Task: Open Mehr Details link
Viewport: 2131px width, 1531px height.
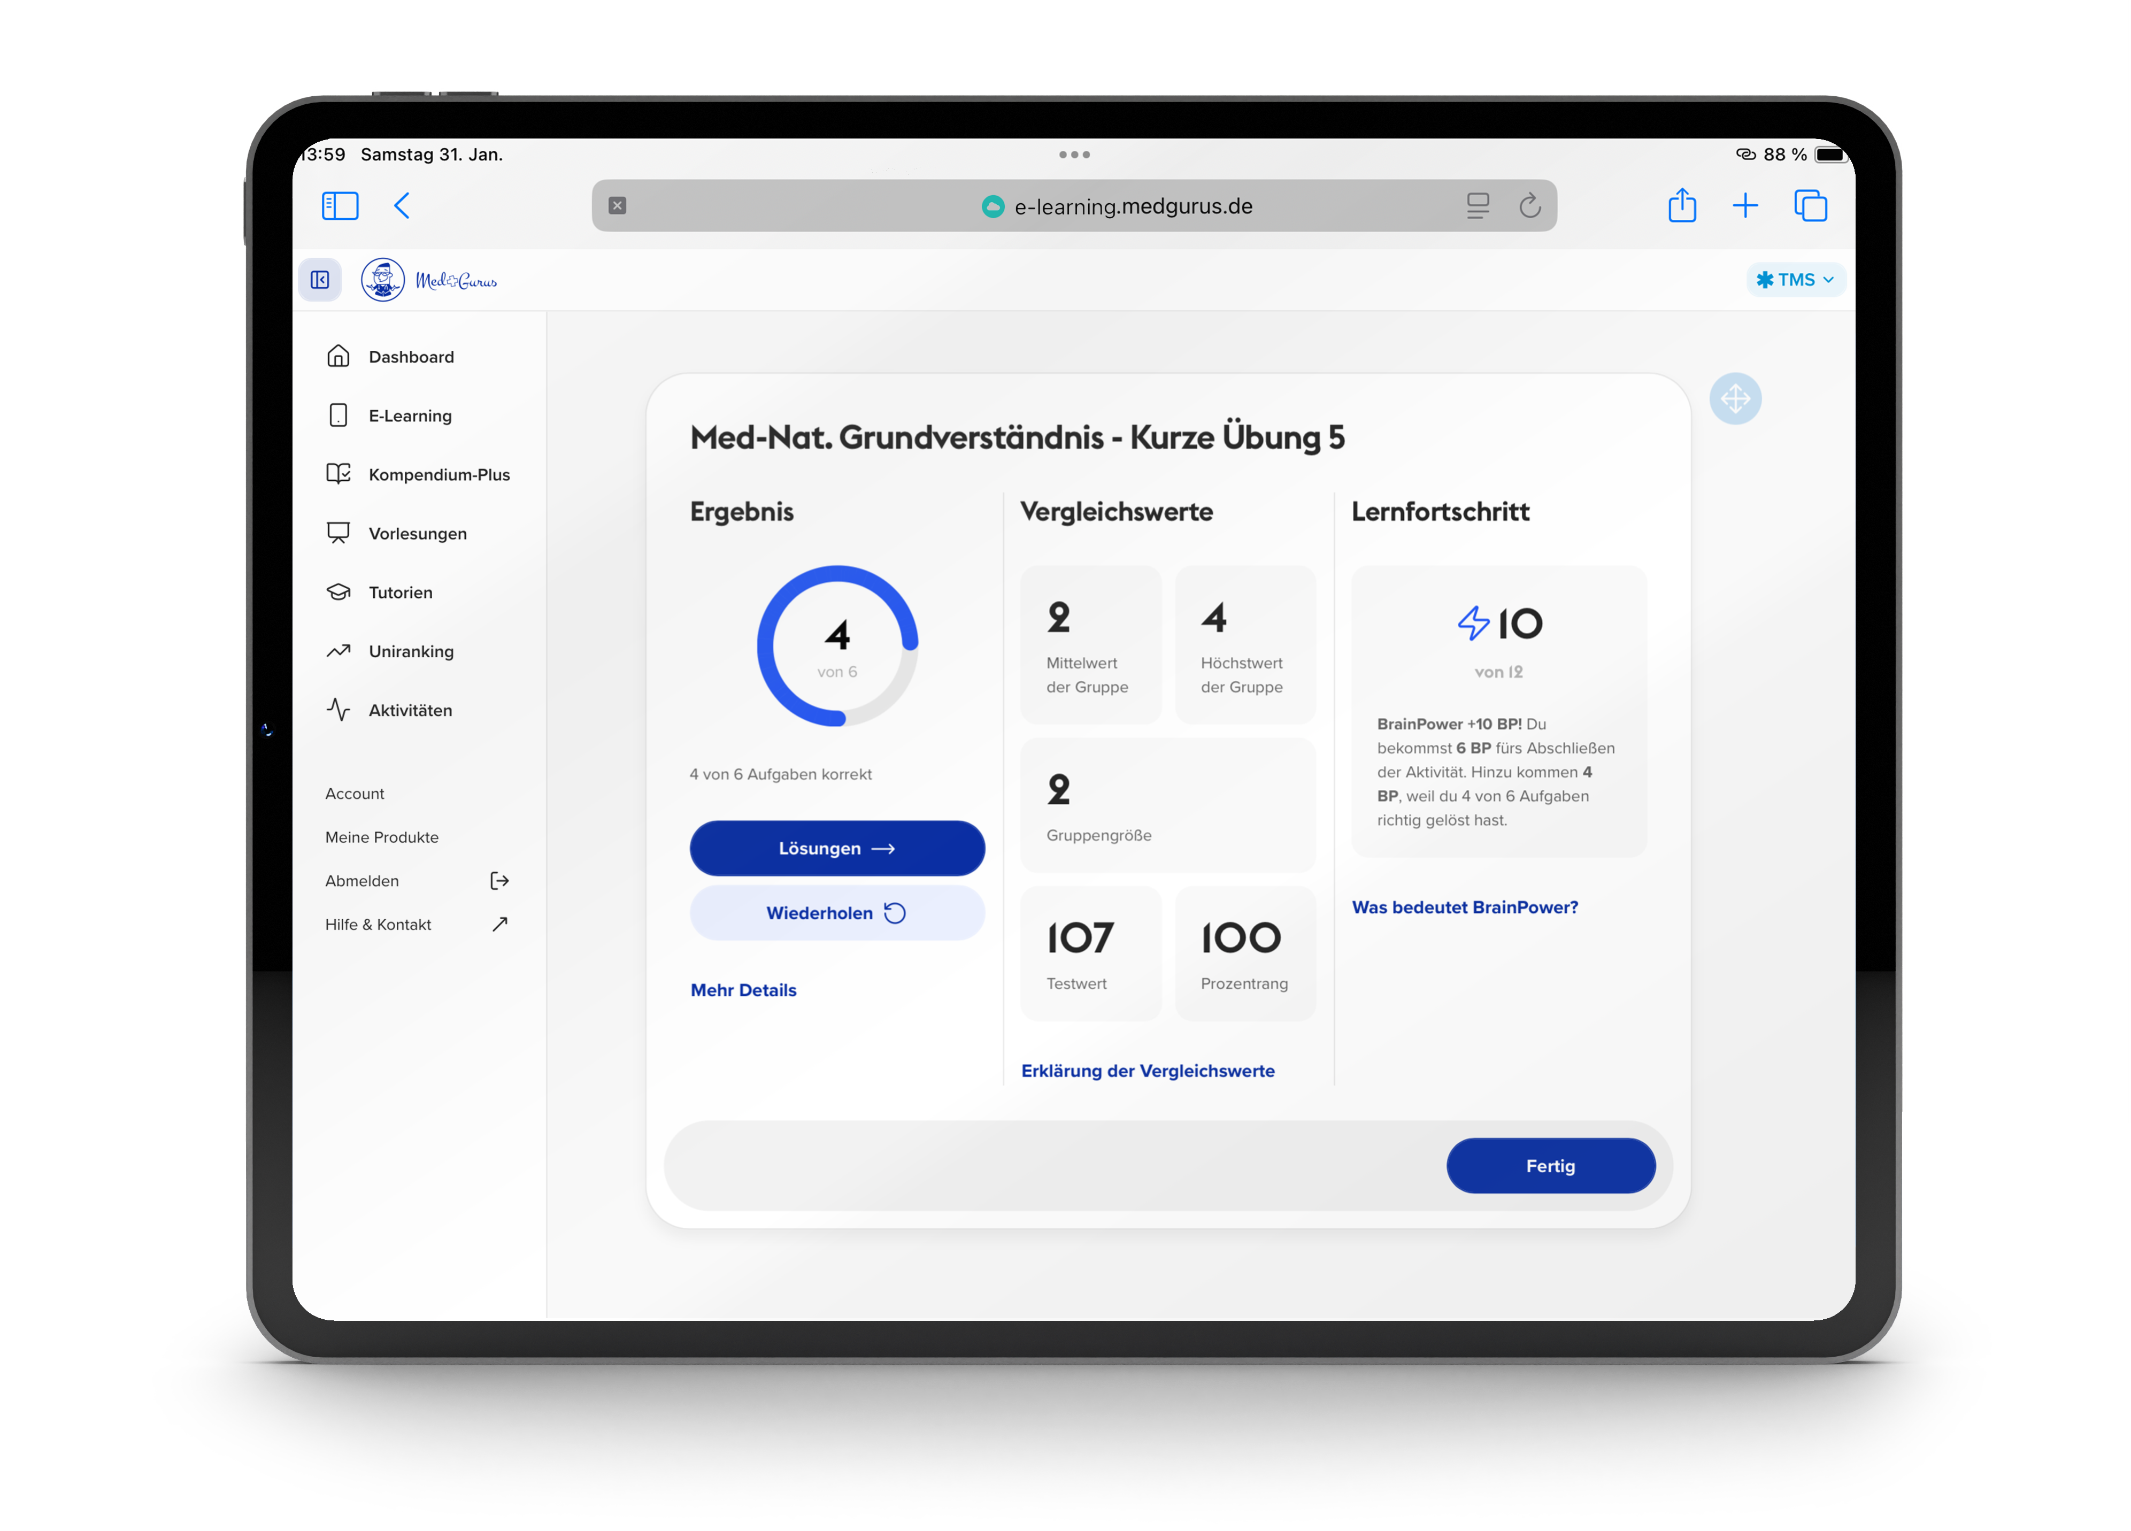Action: (743, 990)
